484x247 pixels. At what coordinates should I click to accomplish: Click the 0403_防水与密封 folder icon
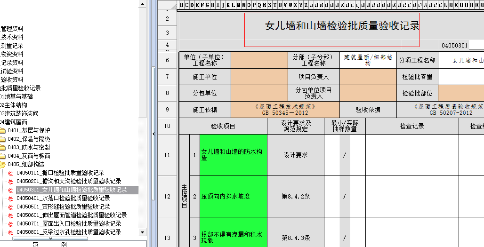3,147
